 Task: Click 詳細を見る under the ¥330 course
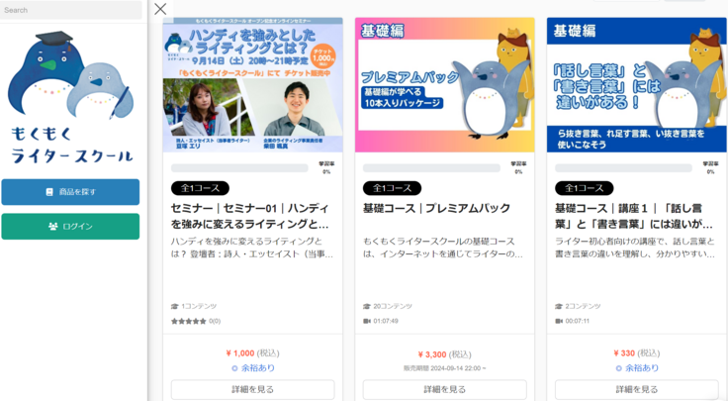tap(637, 389)
